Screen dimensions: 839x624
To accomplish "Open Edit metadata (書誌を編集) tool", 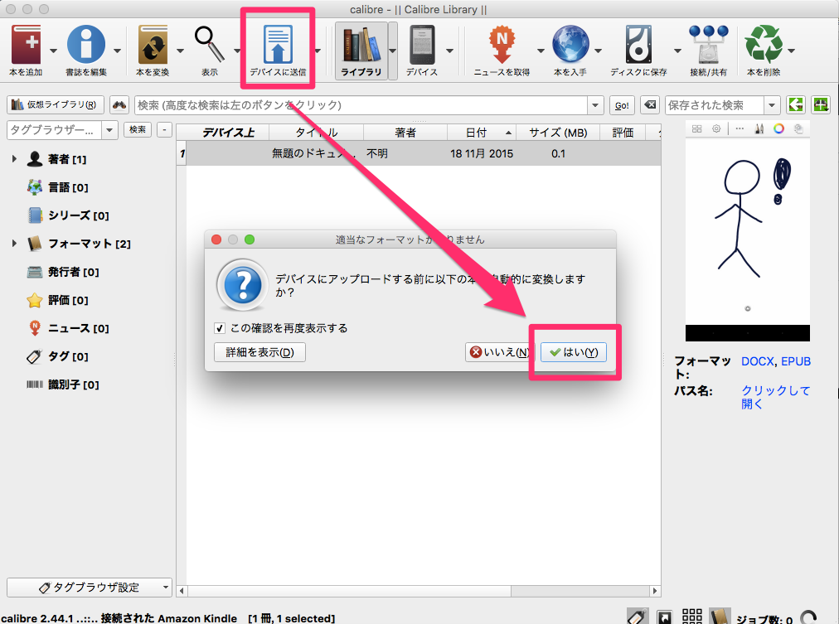I will [x=86, y=45].
